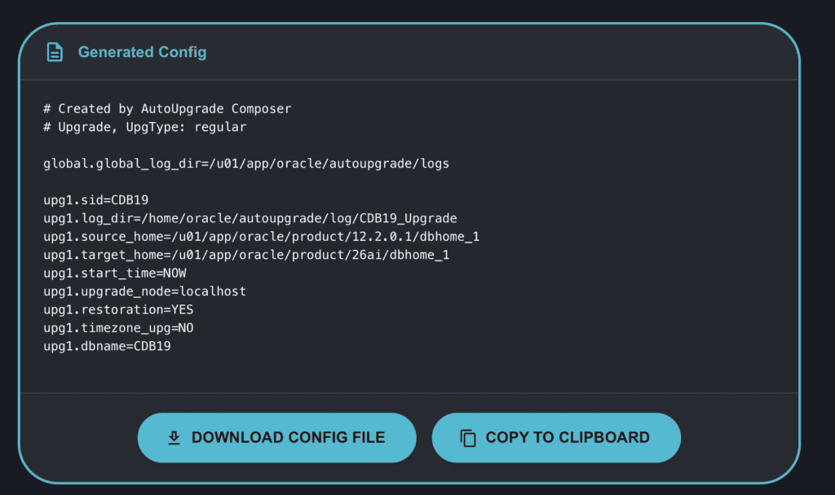Click the upg1.start_time=NOW line

pyautogui.click(x=114, y=273)
